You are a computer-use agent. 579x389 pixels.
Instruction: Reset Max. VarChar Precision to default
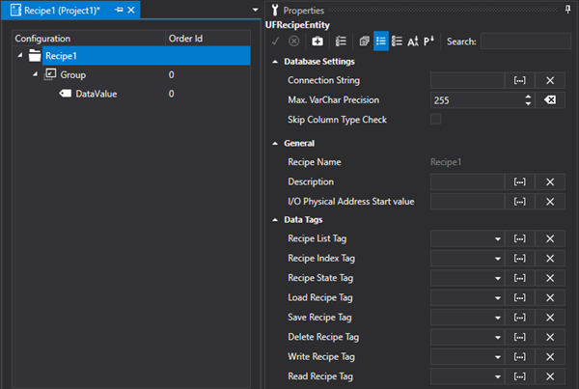point(549,99)
